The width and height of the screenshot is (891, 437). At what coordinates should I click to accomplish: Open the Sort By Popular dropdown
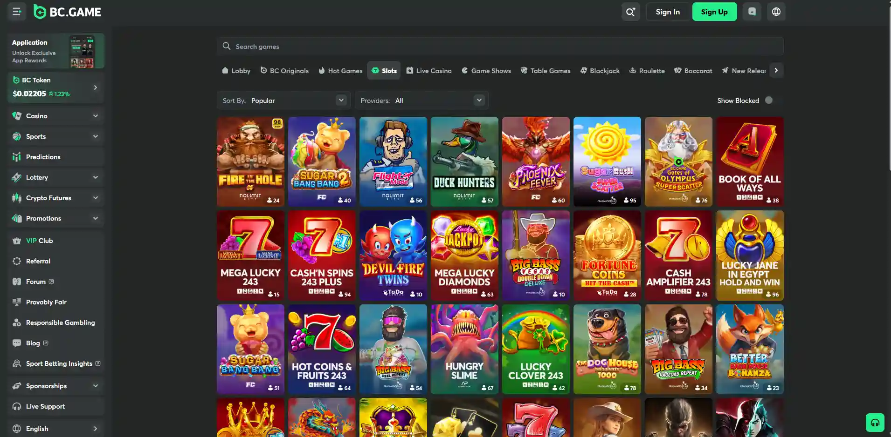click(284, 101)
